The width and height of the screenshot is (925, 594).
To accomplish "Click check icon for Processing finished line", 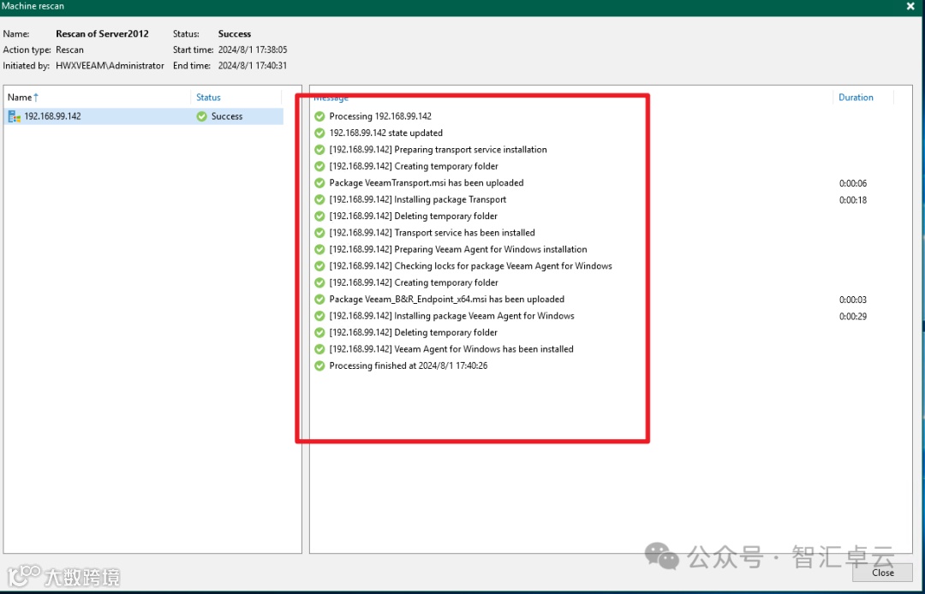I will click(319, 366).
